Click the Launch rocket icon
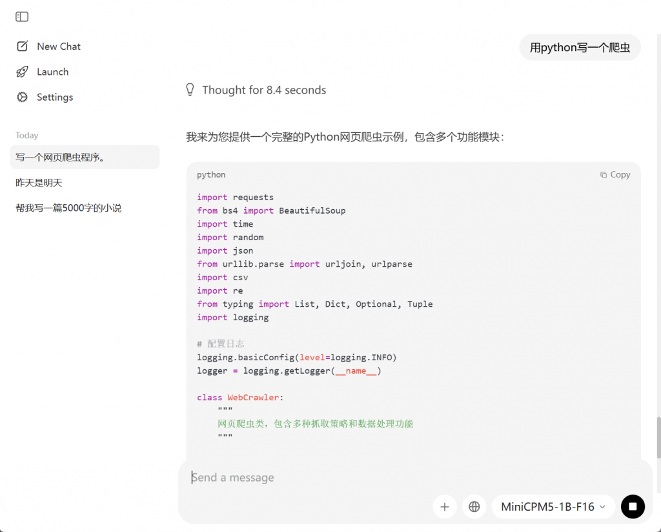Image resolution: width=661 pixels, height=532 pixels. pyautogui.click(x=23, y=72)
